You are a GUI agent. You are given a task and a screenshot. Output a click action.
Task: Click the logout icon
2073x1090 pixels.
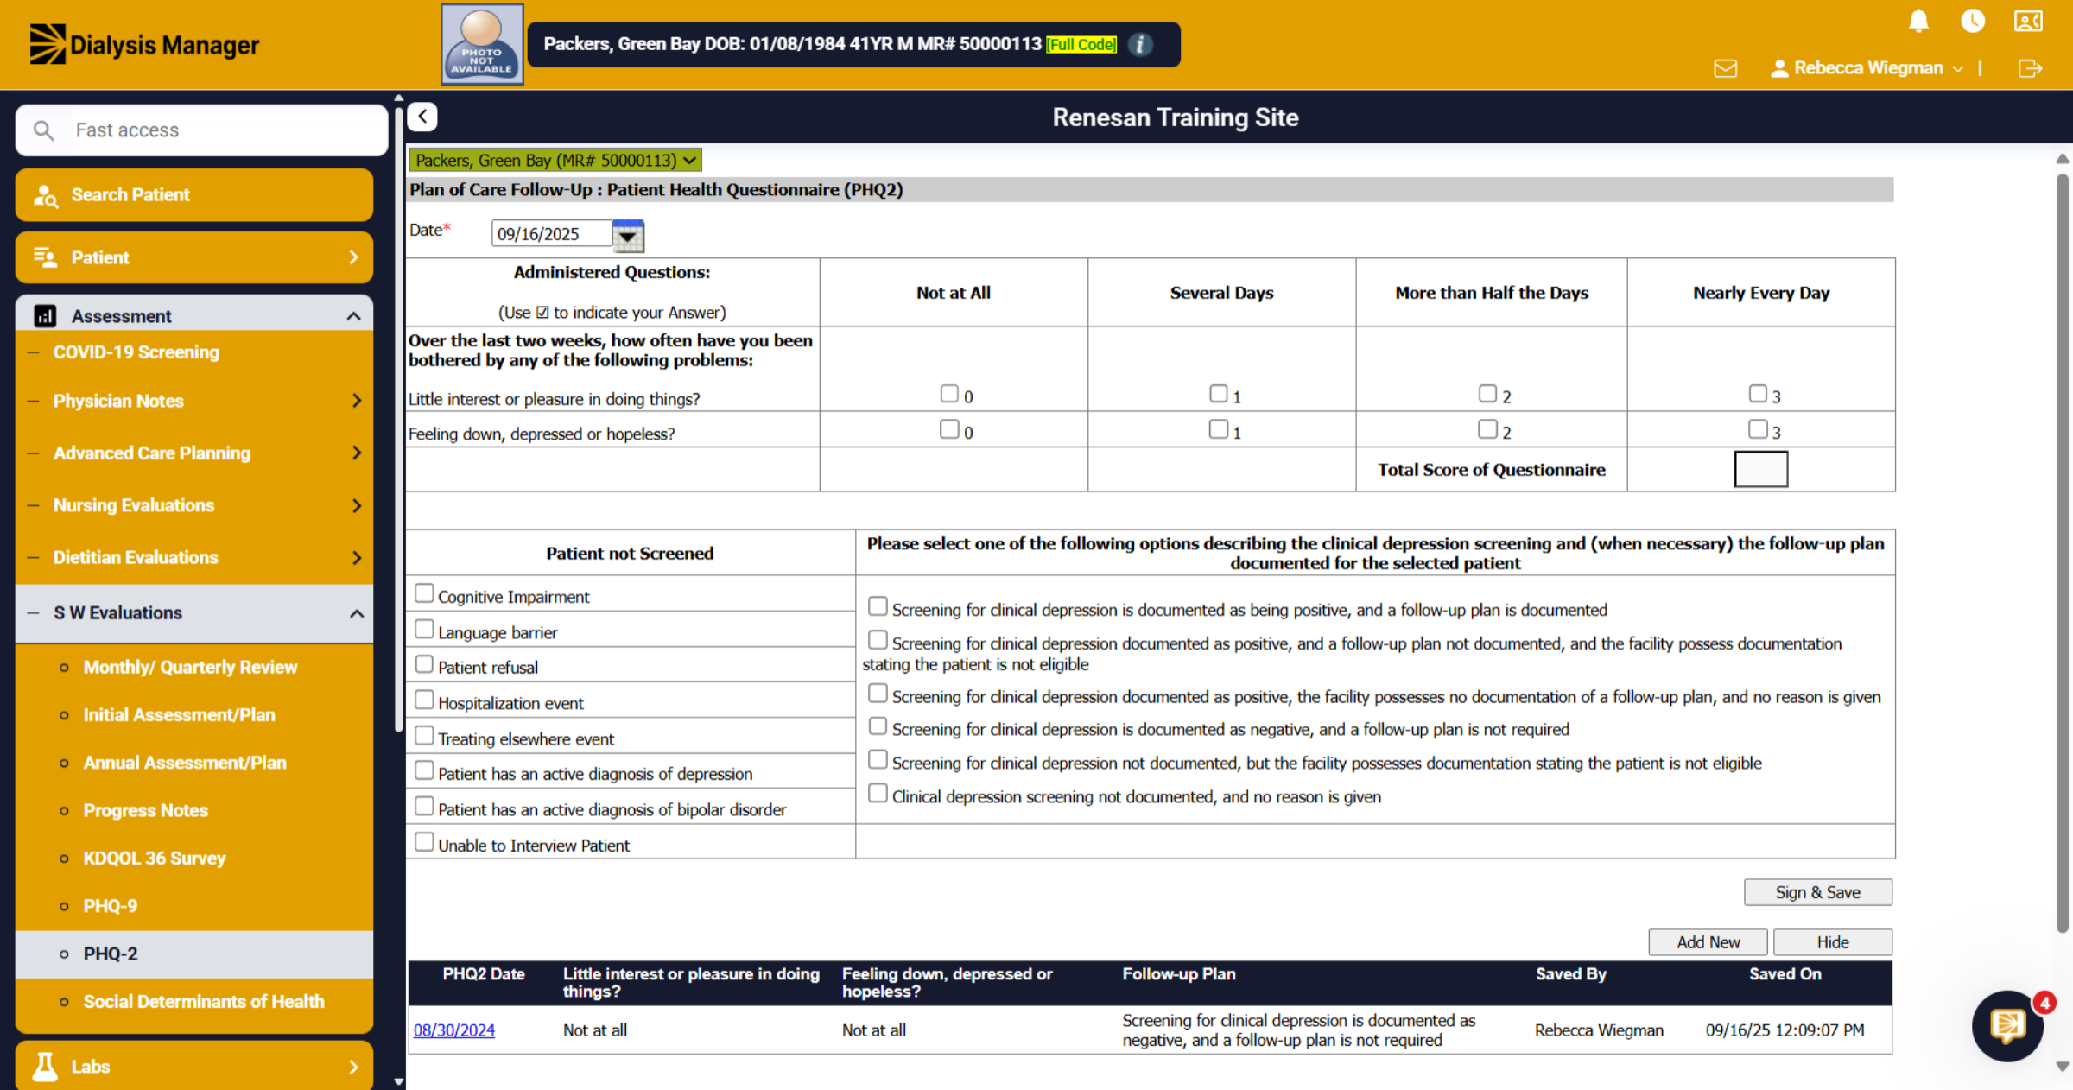[x=2030, y=68]
